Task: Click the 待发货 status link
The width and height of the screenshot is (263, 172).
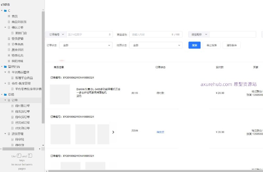Action: coord(160,132)
